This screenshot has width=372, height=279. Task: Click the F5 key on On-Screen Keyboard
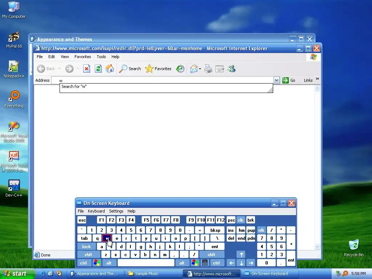146,220
